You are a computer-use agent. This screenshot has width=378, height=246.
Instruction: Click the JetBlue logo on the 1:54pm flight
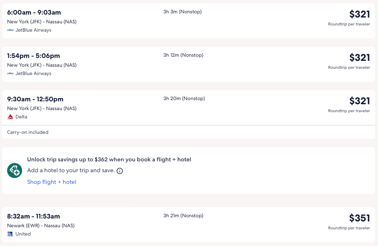[10, 74]
